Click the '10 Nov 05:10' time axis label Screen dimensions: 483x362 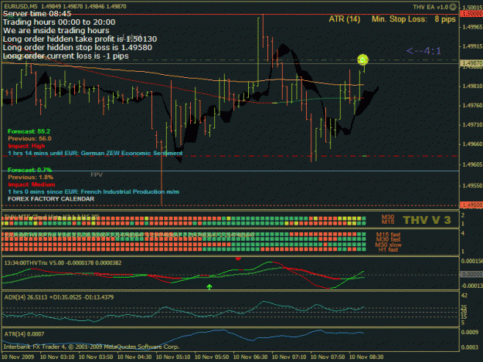pos(173,357)
